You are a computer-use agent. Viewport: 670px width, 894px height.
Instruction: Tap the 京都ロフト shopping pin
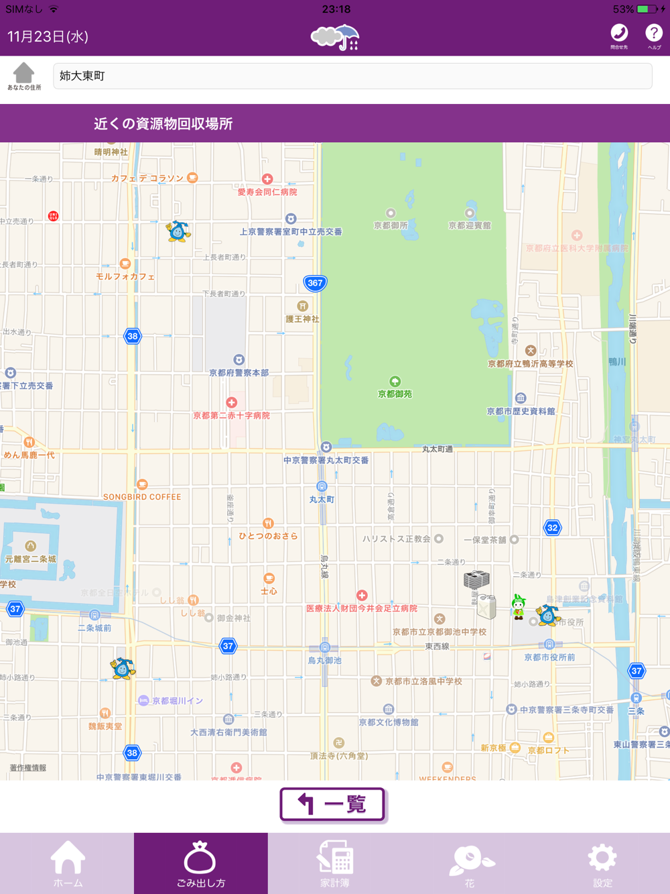549,737
